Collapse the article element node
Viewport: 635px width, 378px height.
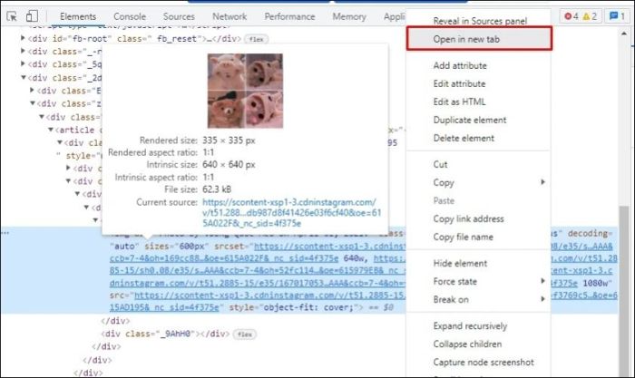pyautogui.click(x=51, y=130)
